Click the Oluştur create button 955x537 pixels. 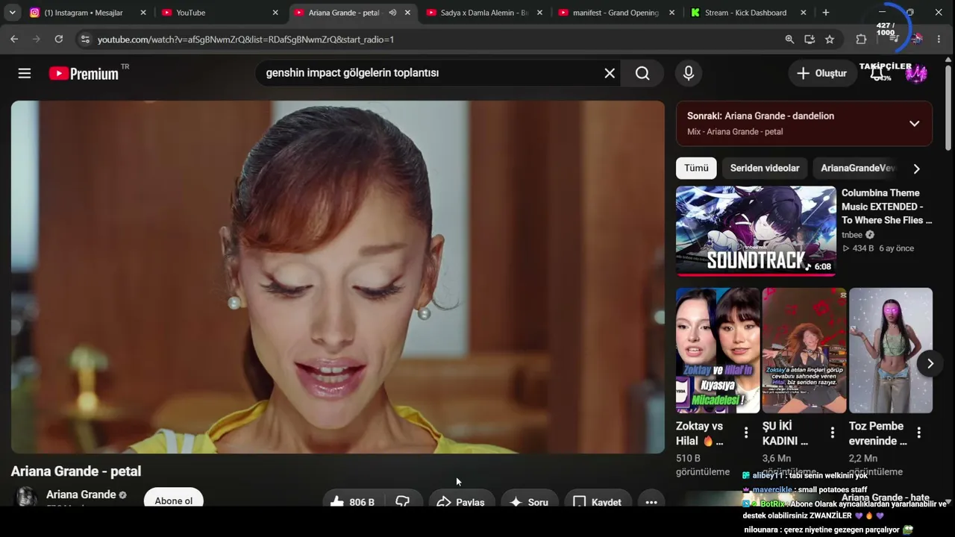(x=821, y=73)
